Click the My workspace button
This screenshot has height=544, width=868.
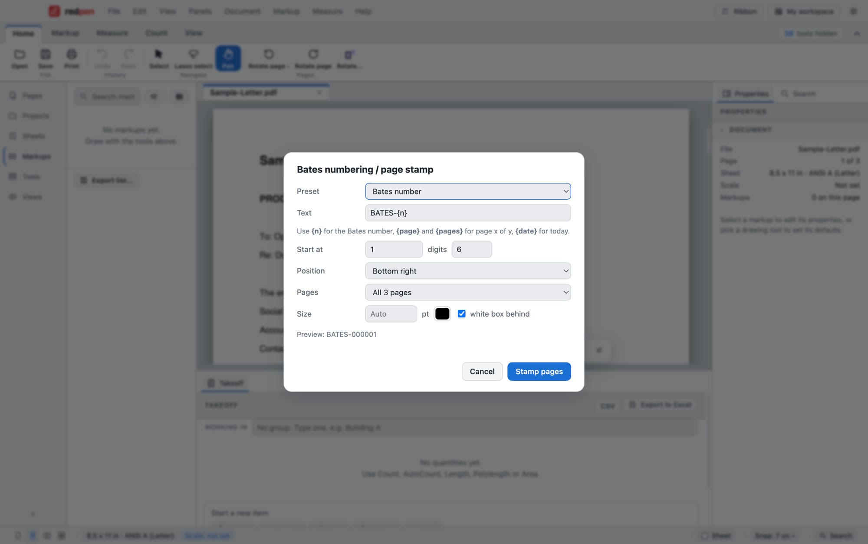pyautogui.click(x=804, y=11)
